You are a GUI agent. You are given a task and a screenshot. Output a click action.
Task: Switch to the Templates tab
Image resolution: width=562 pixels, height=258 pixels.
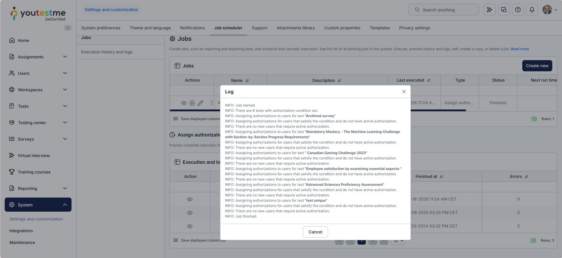(x=379, y=28)
